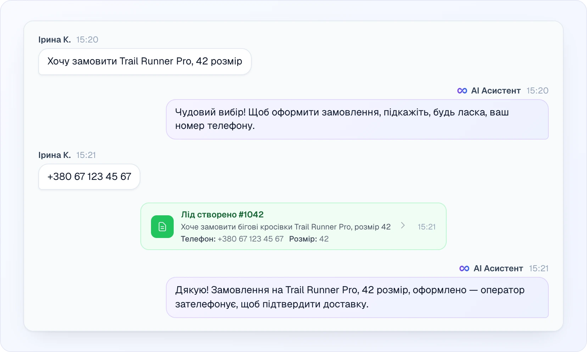Click 'AI Асистент' label at 15:20

496,91
